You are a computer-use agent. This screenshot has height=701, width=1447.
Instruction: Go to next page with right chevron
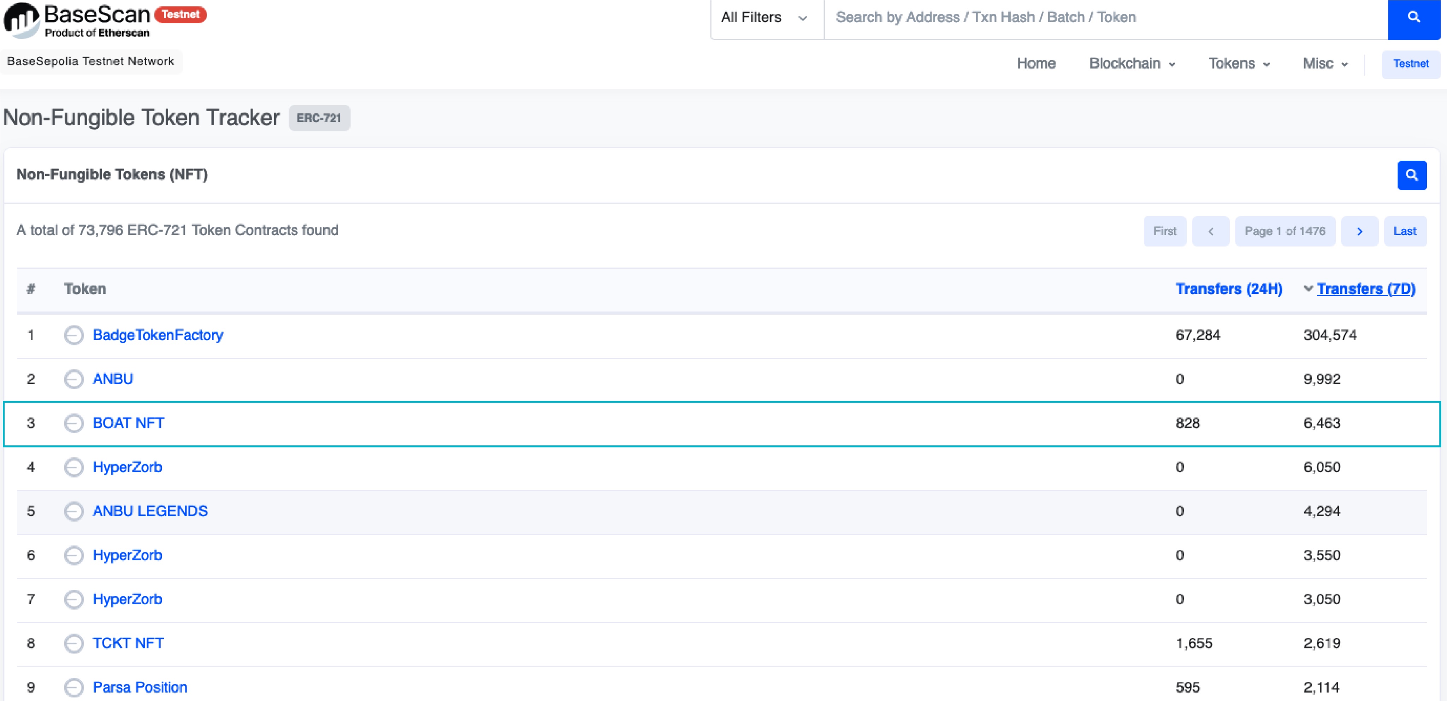pyautogui.click(x=1359, y=231)
